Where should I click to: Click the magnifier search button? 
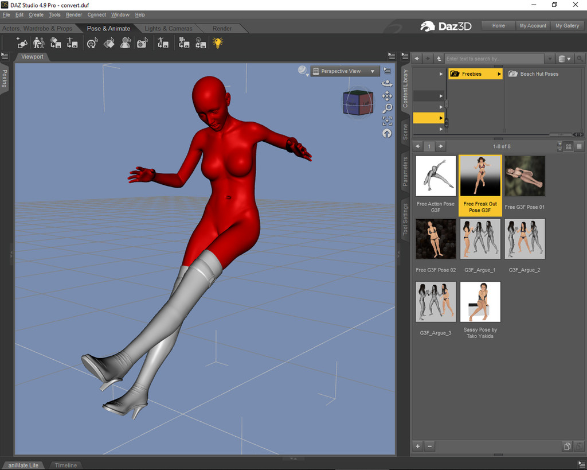pyautogui.click(x=580, y=59)
